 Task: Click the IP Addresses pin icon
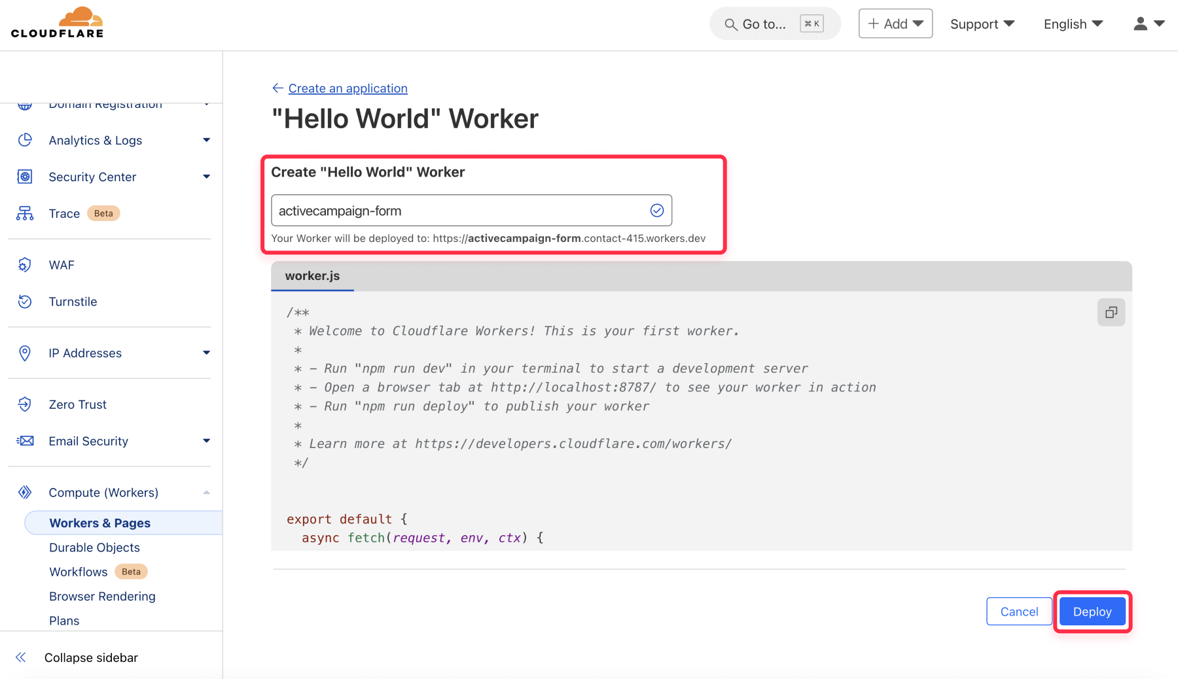coord(25,353)
